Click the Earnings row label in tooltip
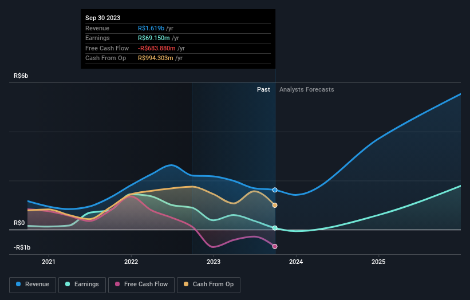Viewport: 470px width, 300px height. point(97,38)
